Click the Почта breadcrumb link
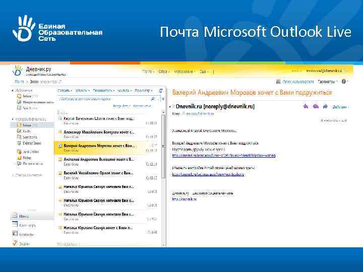 pyautogui.click(x=20, y=82)
